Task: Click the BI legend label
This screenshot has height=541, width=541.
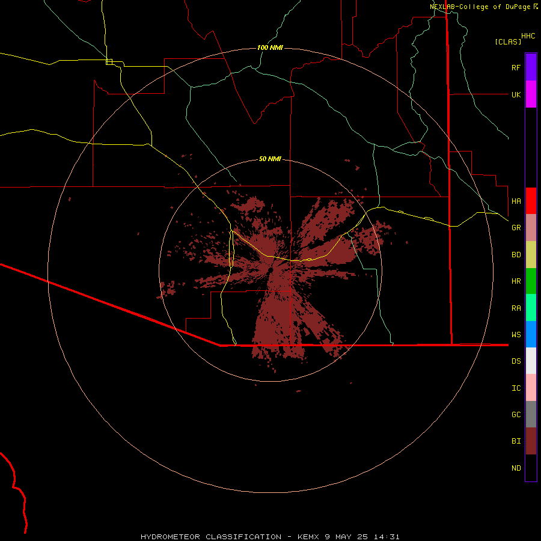Action: point(516,441)
